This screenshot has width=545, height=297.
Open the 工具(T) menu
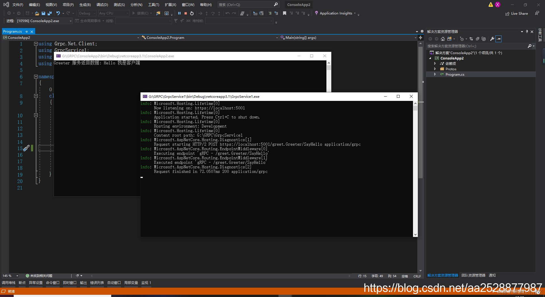point(154,5)
